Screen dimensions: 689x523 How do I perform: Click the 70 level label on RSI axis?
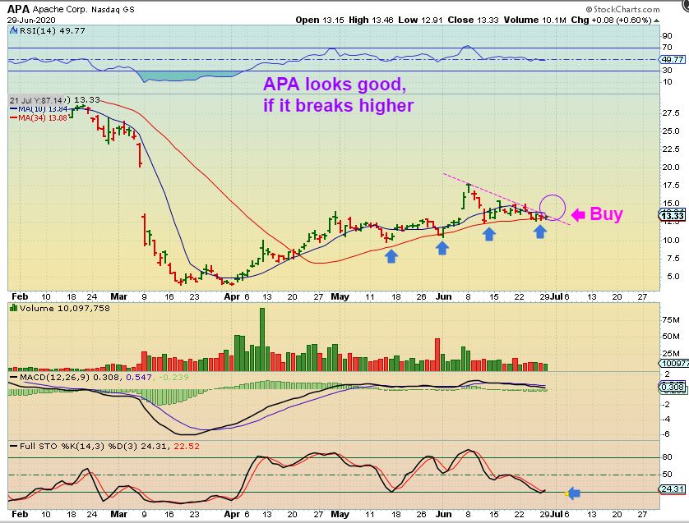click(667, 48)
